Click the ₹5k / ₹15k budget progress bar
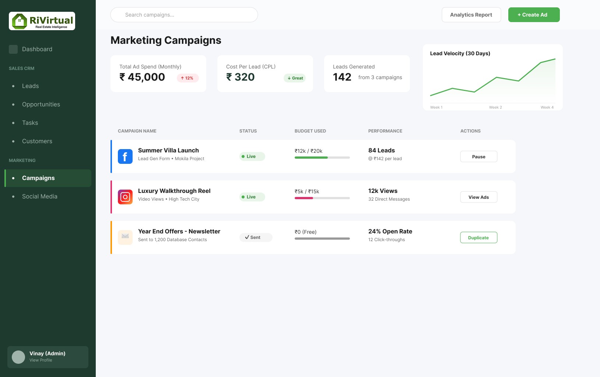The width and height of the screenshot is (600, 377). pyautogui.click(x=322, y=198)
